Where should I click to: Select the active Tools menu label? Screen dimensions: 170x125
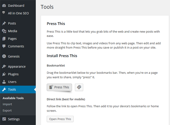point(12,89)
